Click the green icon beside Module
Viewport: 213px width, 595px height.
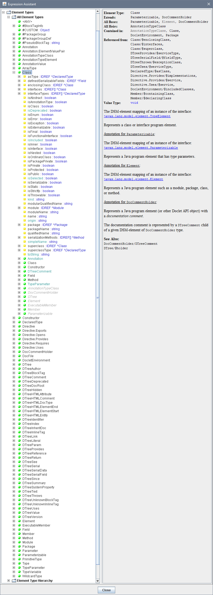coord(19,542)
